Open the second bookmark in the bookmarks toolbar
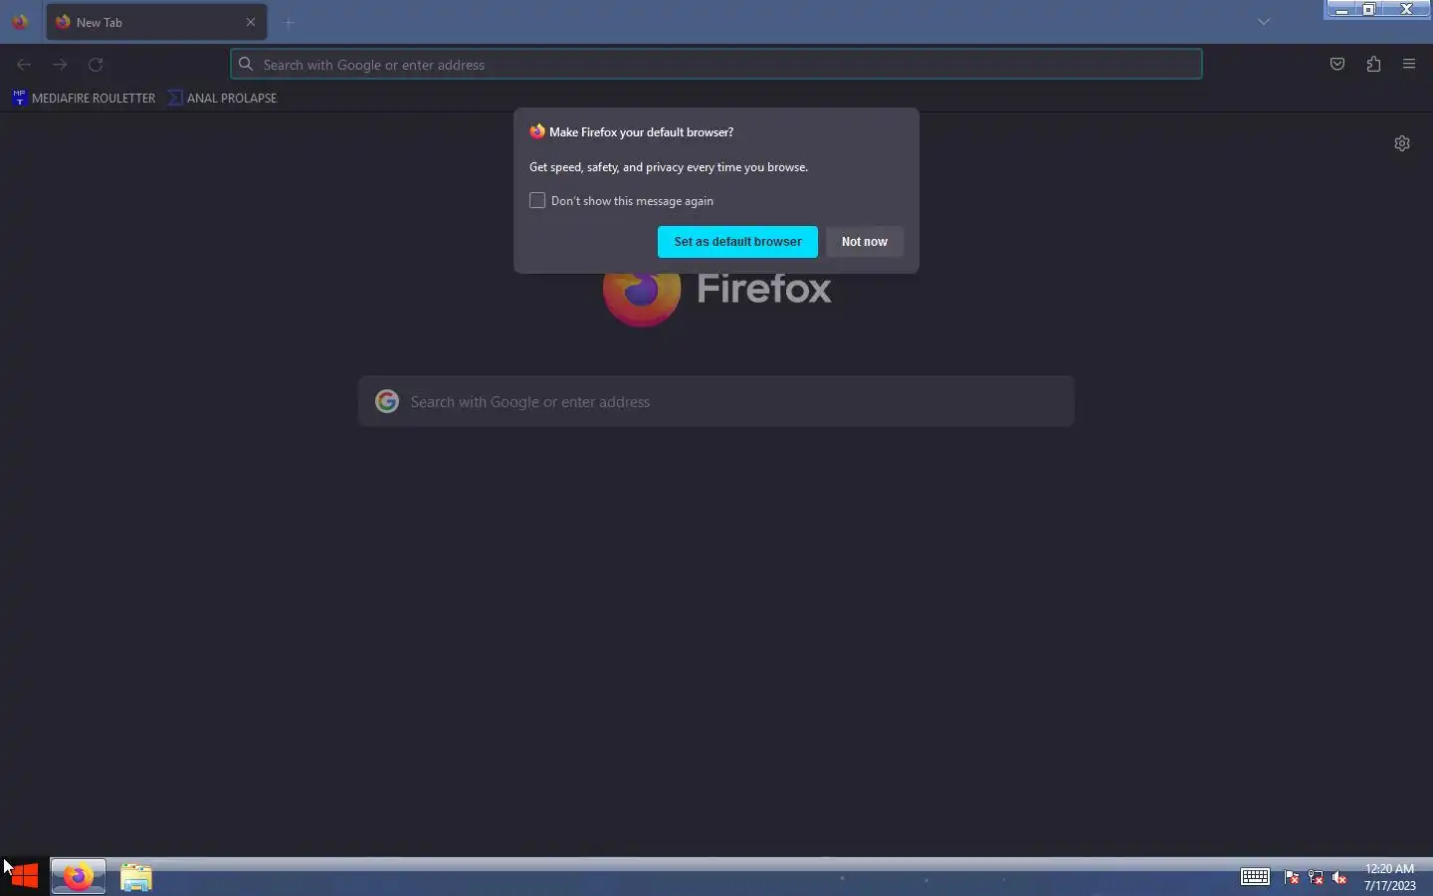The image size is (1433, 896). click(223, 98)
